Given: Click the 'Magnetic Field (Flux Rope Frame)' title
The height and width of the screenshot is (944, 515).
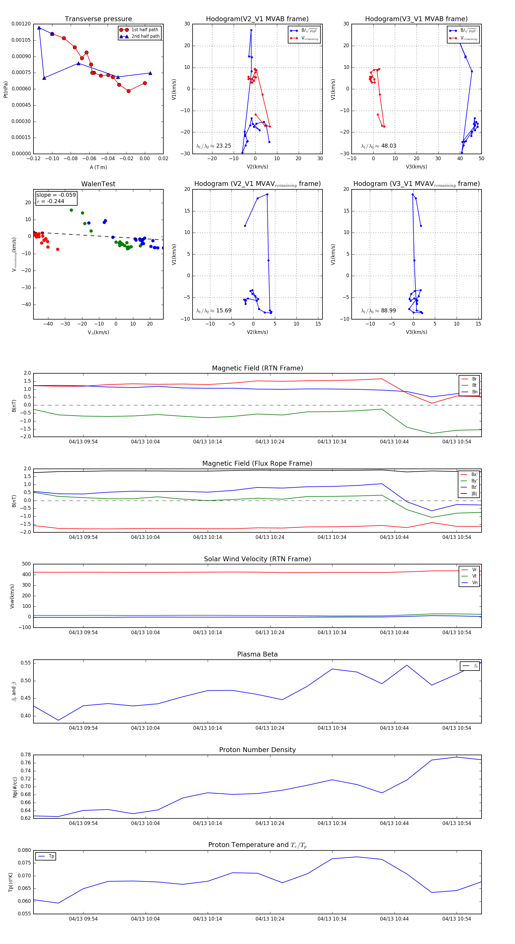Looking at the screenshot, I should [x=257, y=464].
